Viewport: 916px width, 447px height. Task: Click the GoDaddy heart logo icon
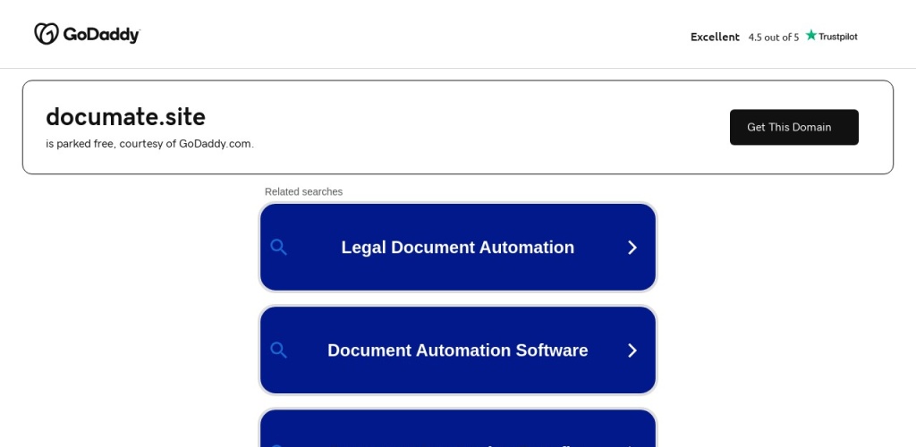47,34
